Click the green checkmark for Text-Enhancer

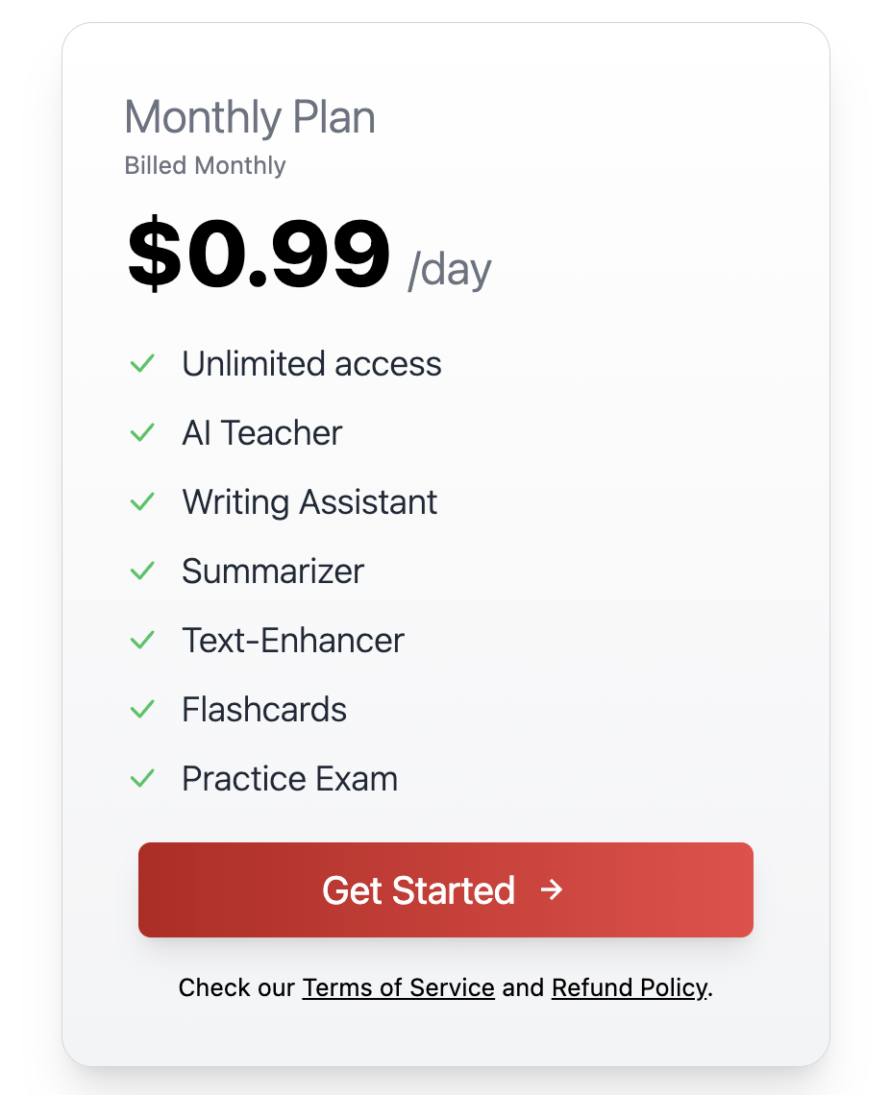tap(142, 641)
